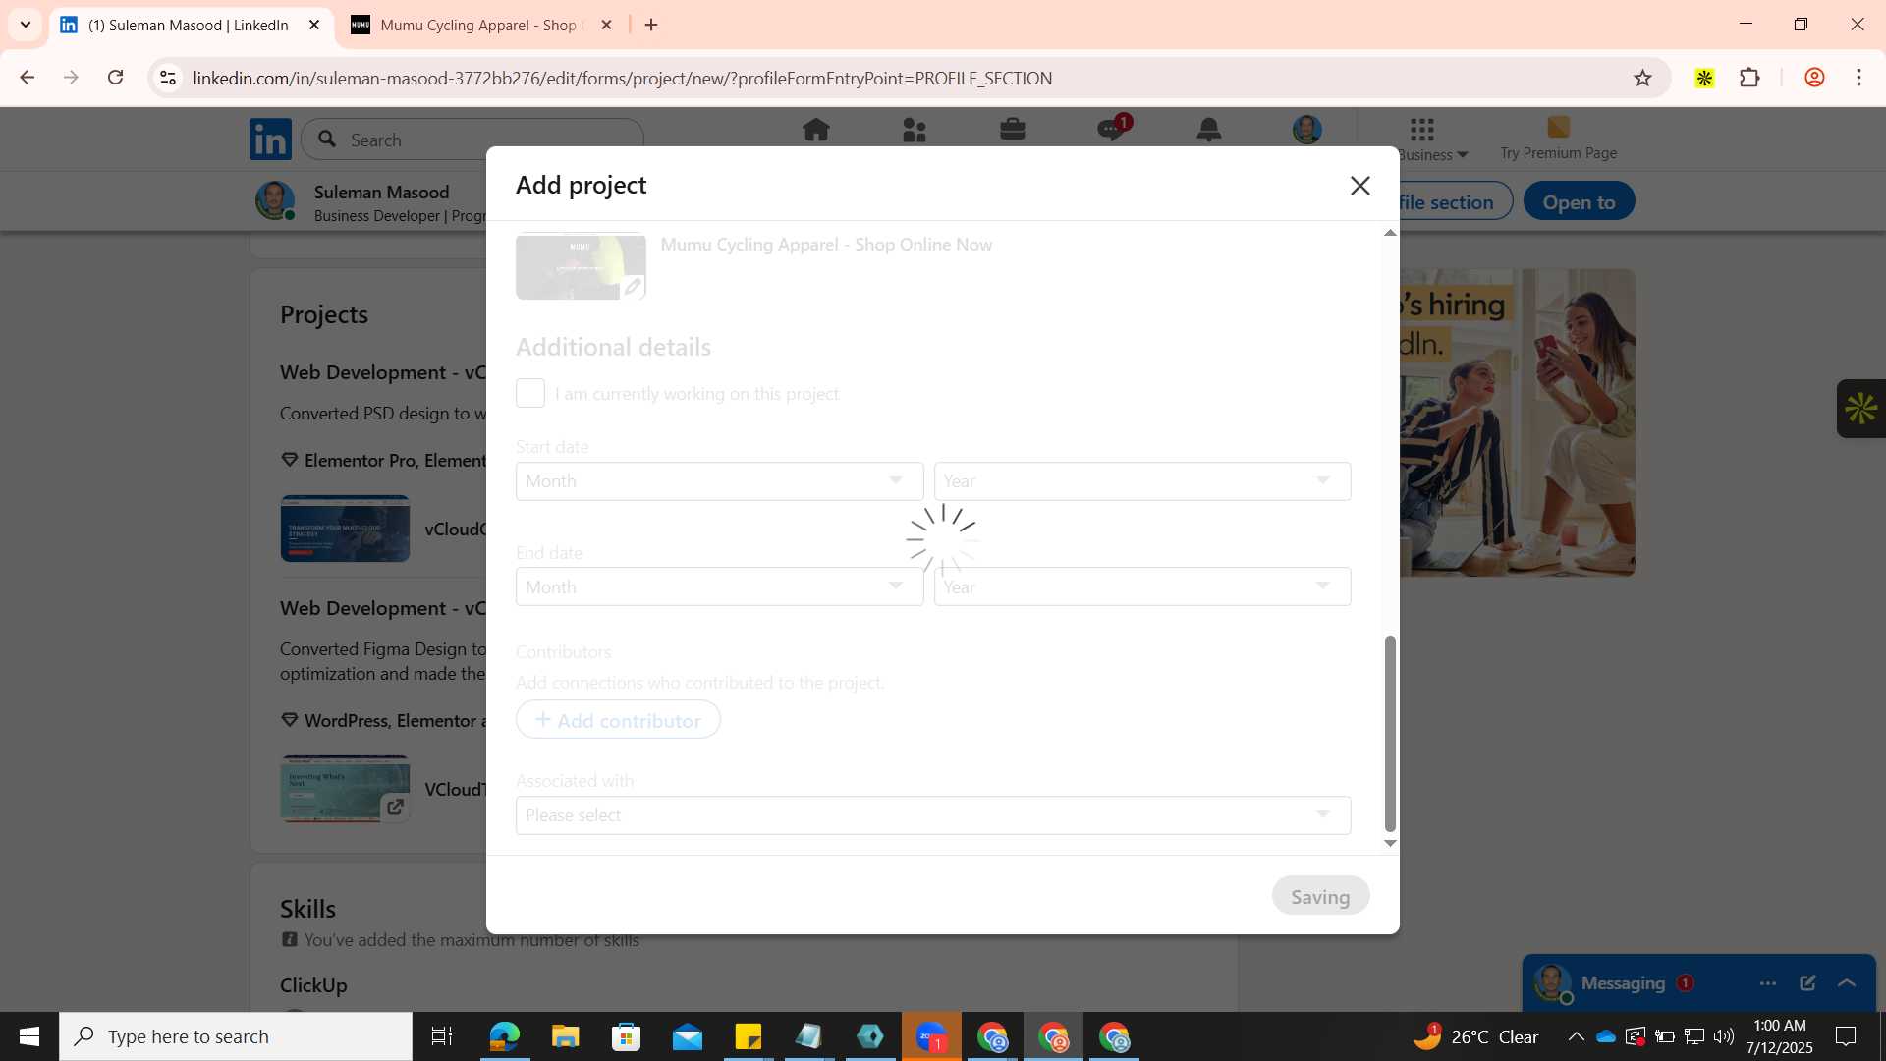The width and height of the screenshot is (1886, 1061).
Task: Click the Suleman Masood name in sticky header
Action: pyautogui.click(x=381, y=193)
